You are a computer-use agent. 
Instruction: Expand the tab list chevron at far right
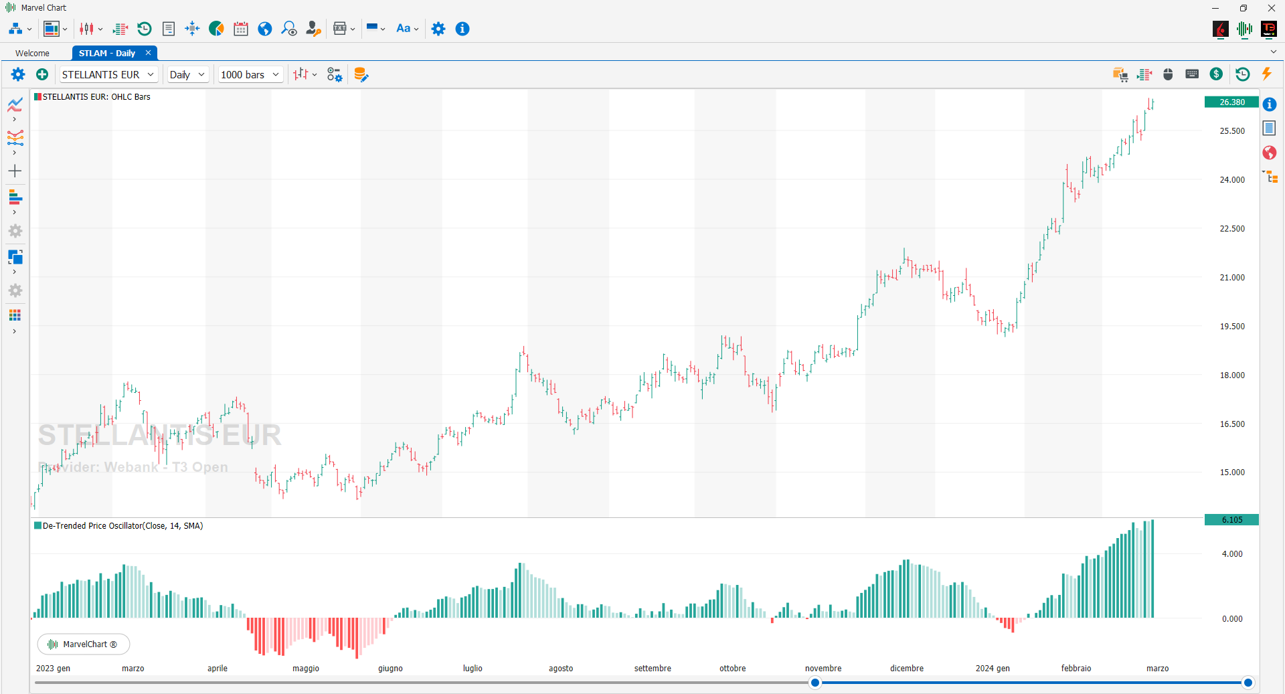click(x=1273, y=52)
